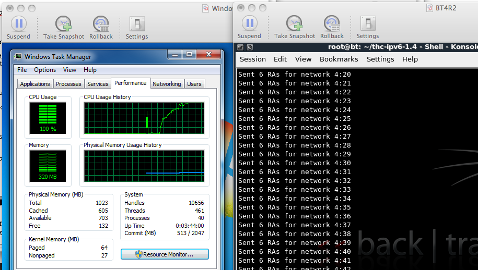
Task: Click the Available memory value 703
Action: click(103, 218)
